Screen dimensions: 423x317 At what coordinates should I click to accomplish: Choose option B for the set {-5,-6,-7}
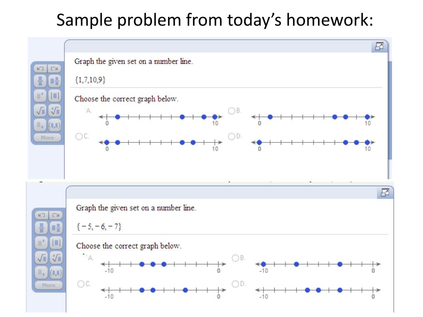(235, 258)
